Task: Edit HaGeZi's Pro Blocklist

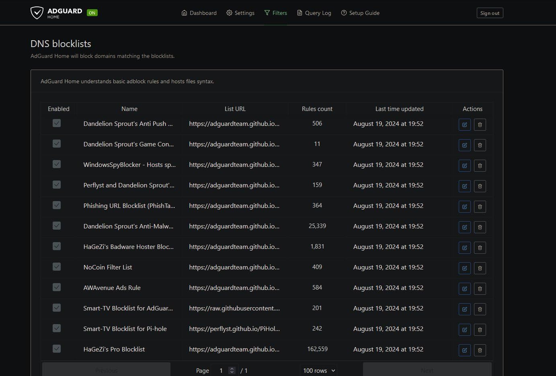Action: 464,350
